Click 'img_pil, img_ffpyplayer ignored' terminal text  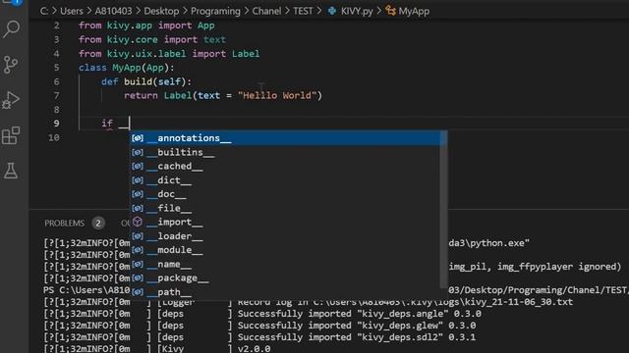[x=535, y=267]
